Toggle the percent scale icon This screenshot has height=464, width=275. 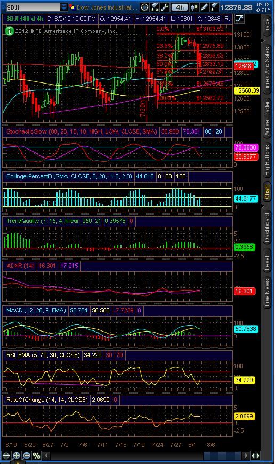coord(36,455)
